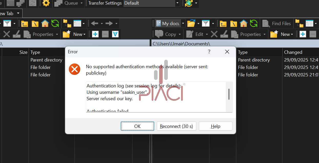Click Find Files in right panel toolbar
The width and height of the screenshot is (319, 163).
point(277,24)
